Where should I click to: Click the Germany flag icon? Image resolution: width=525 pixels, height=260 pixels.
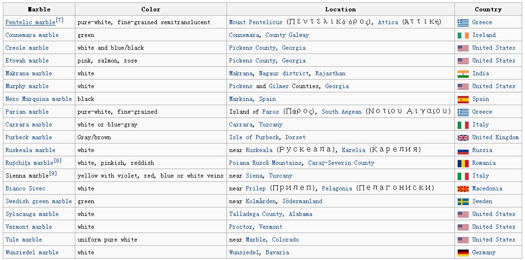pos(463,252)
